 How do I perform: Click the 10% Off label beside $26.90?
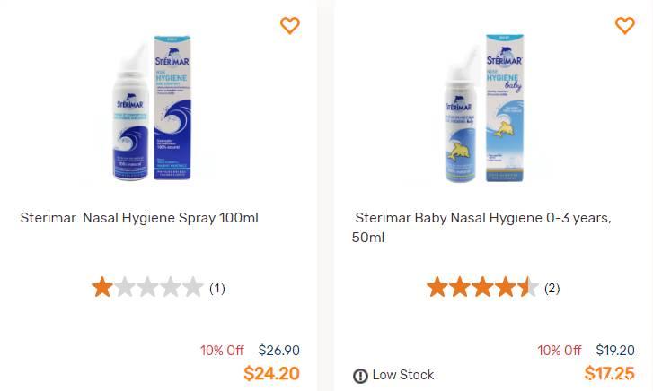pyautogui.click(x=222, y=351)
